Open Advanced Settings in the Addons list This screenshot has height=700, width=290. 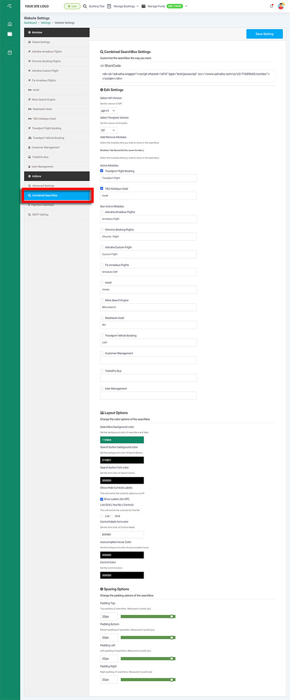pyautogui.click(x=57, y=186)
